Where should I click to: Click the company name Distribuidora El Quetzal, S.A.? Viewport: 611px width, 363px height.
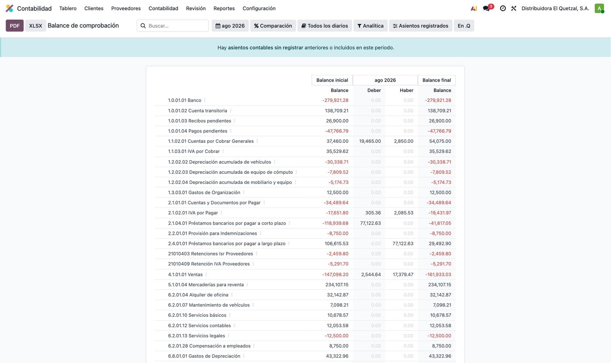555,8
